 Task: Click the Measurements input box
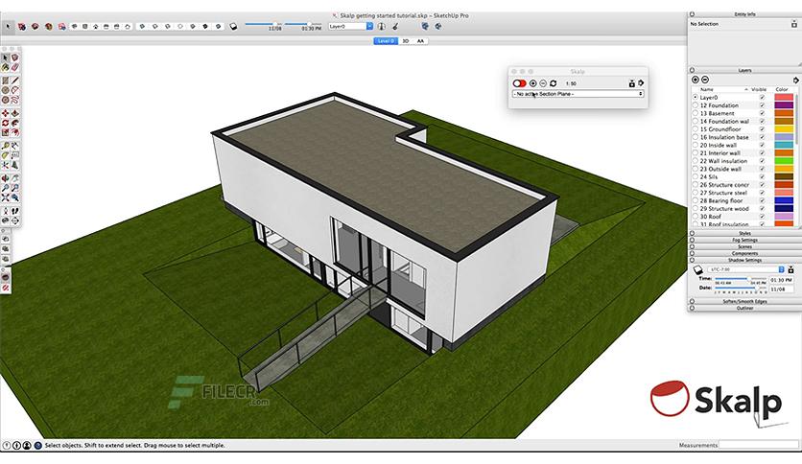click(x=758, y=445)
